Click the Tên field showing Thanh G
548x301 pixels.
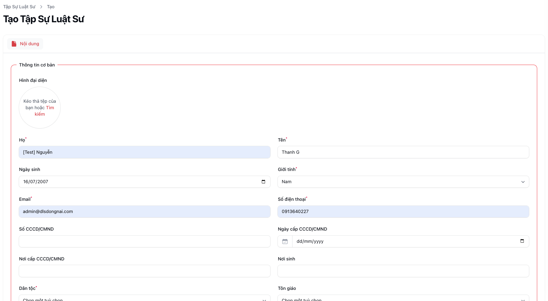click(x=403, y=152)
